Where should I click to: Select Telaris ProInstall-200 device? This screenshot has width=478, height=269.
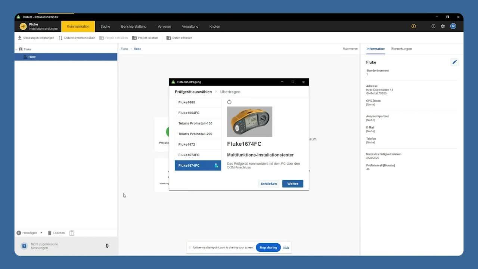[198, 134]
